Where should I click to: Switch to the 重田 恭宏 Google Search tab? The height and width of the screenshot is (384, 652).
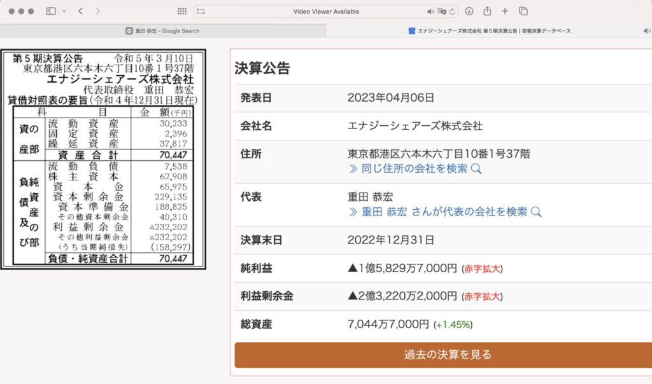coord(162,31)
